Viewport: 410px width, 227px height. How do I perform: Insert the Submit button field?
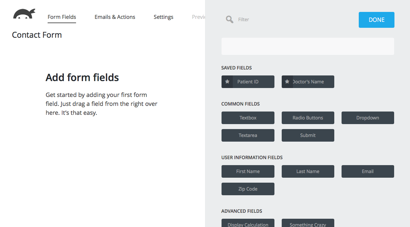(307, 135)
